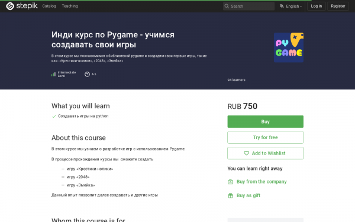The image size is (355, 222).
Task: Expand the English language dropdown
Action: (293, 7)
